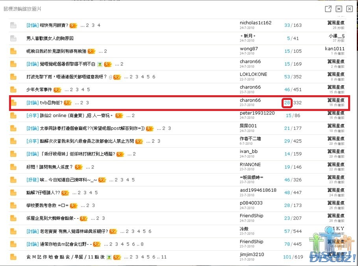Click the hot flame badge after 好悶!請問有無人係度?
The width and height of the screenshot is (358, 266).
(78, 167)
